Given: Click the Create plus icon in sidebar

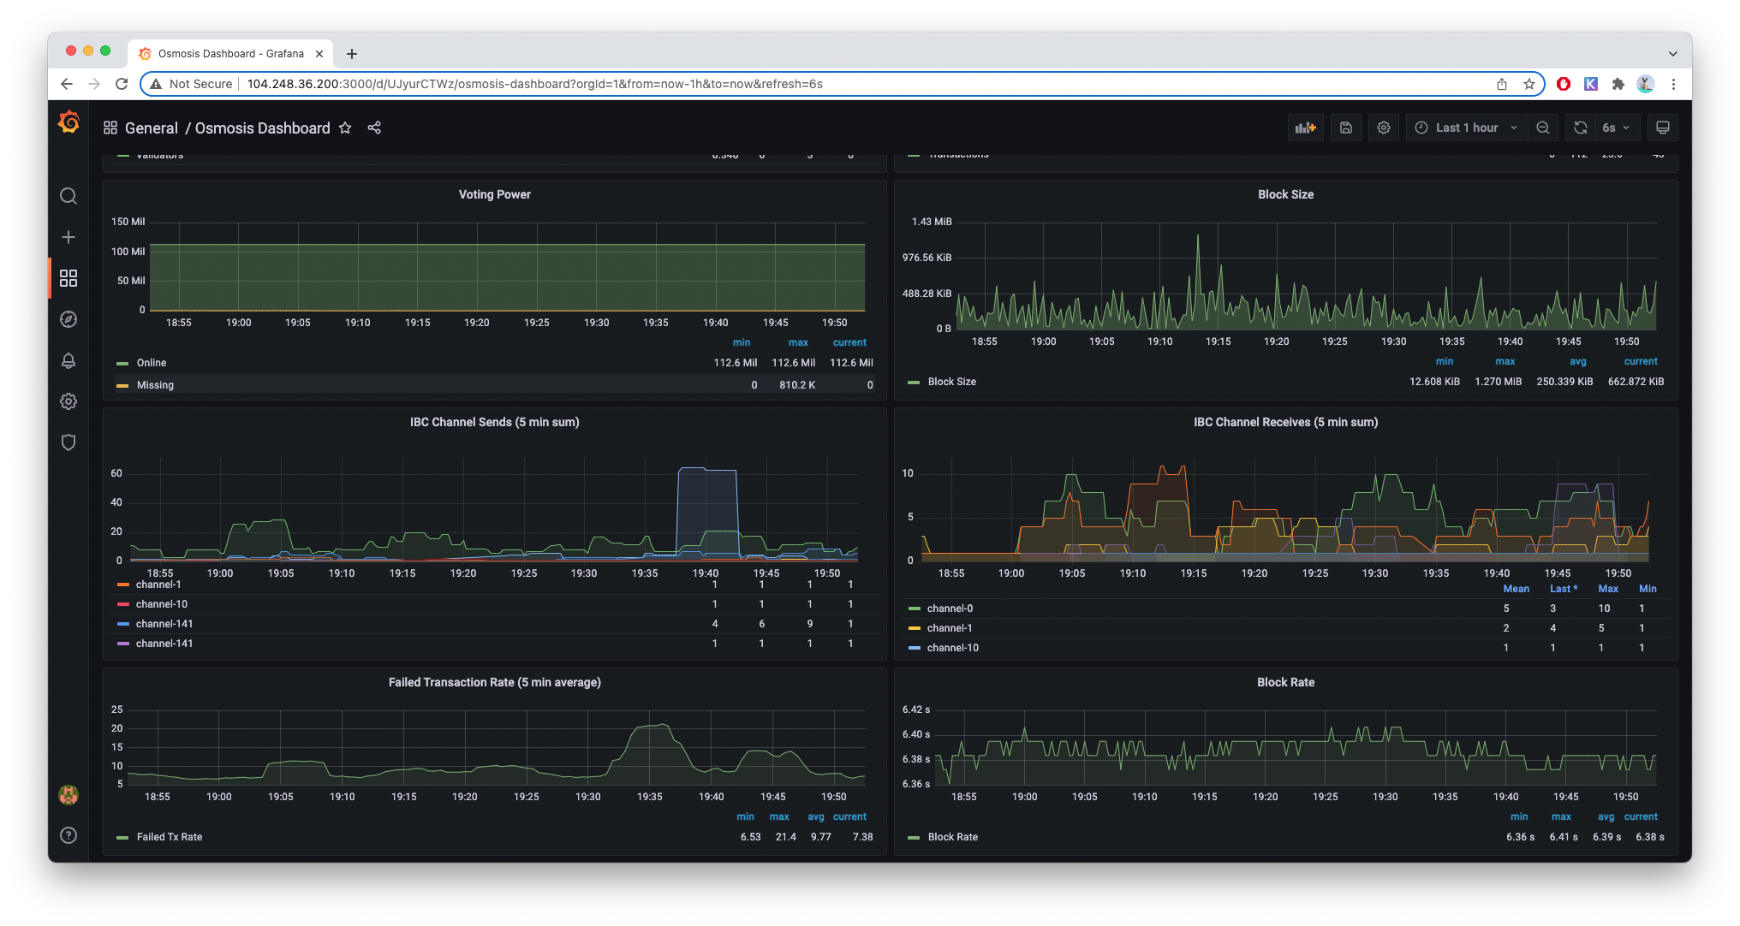Looking at the screenshot, I should point(69,237).
